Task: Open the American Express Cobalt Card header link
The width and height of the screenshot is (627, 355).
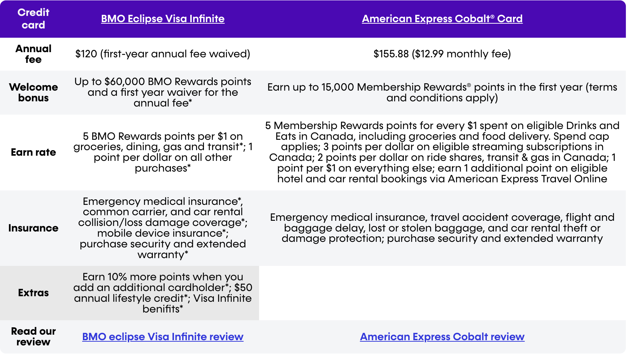Action: tap(442, 19)
